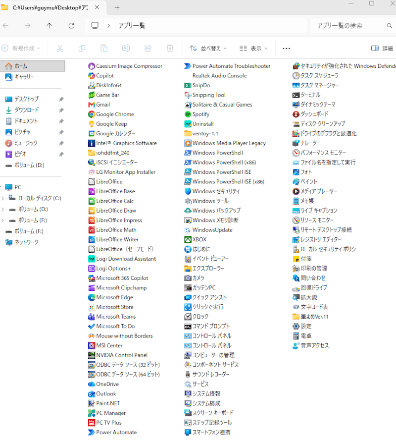Screen dimensions: 396x442
Task: Open the LibreOffice Calc icon
Action: pyautogui.click(x=91, y=201)
